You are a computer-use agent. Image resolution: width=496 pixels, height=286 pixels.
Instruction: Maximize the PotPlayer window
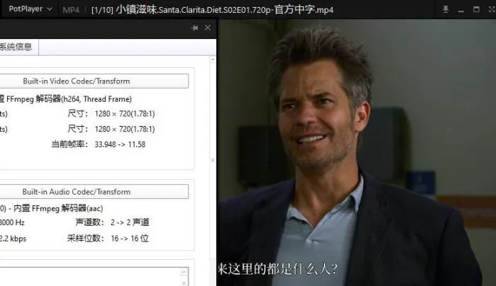coord(476,9)
